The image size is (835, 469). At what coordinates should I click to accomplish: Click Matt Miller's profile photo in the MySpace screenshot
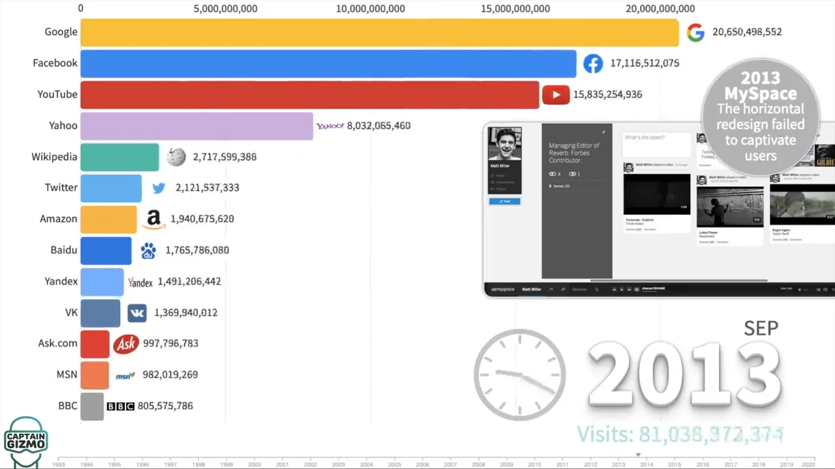505,144
